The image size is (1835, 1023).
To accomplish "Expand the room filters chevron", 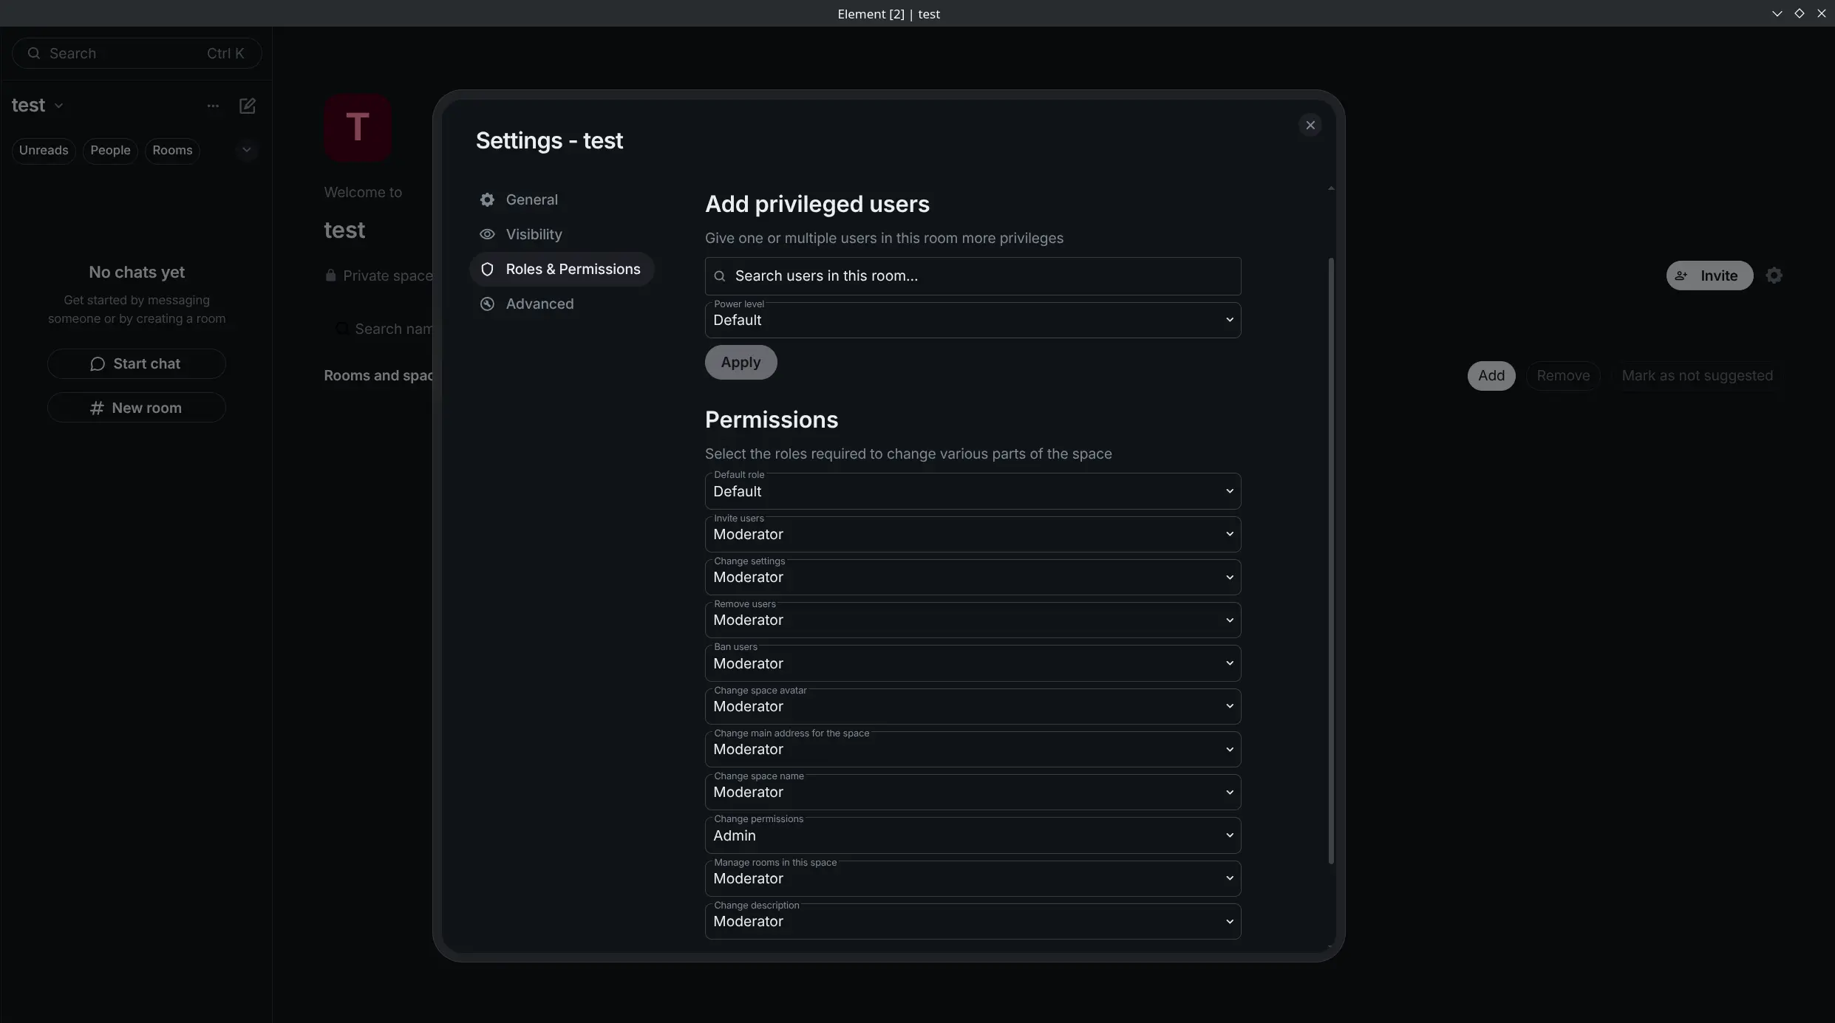I will coord(246,150).
